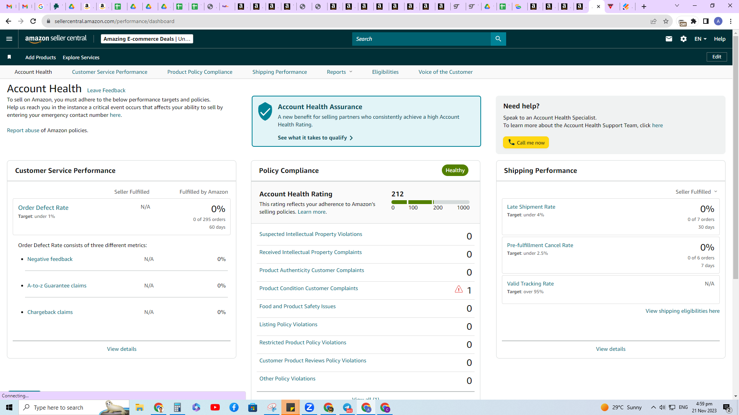Open Suspected Intellectual Property Violations
The height and width of the screenshot is (415, 739).
(311, 234)
